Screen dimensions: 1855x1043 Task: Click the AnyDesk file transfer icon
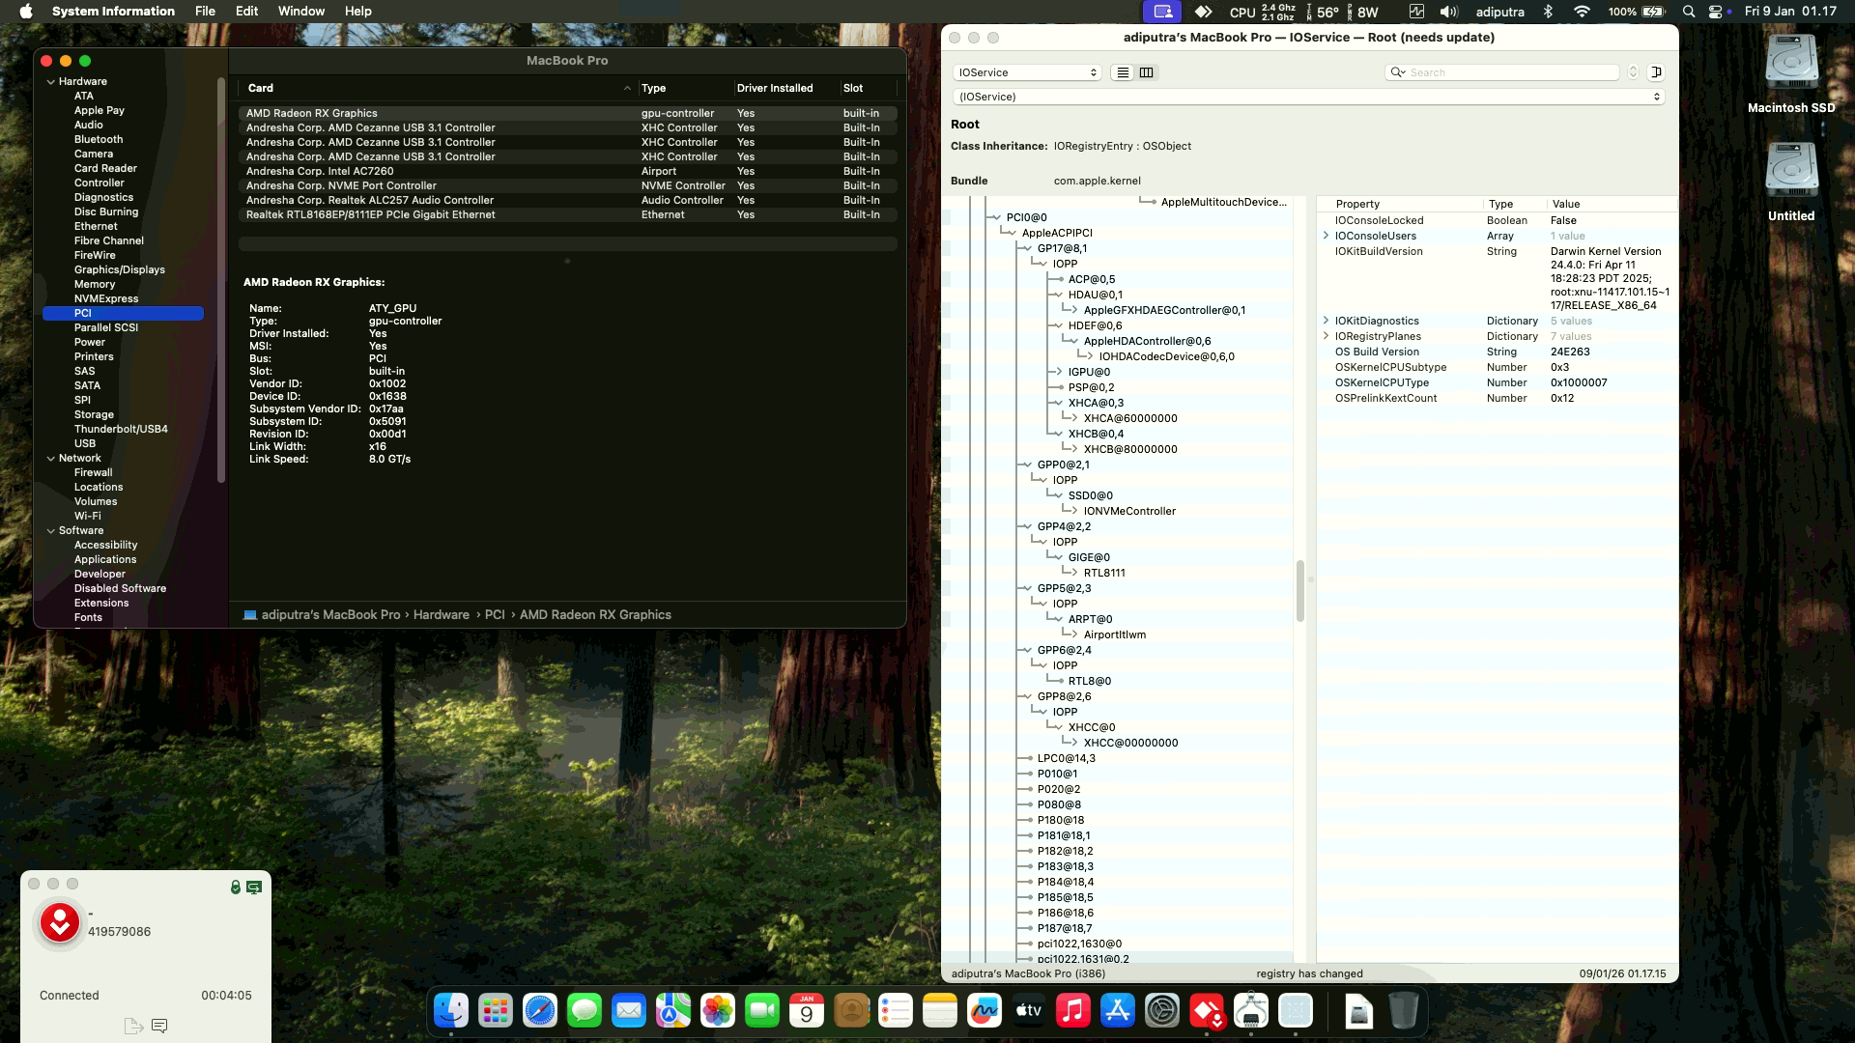133,1026
